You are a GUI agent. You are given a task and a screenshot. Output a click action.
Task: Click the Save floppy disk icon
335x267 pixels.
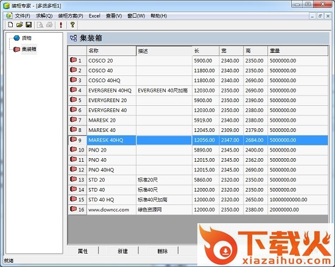(x=29, y=25)
